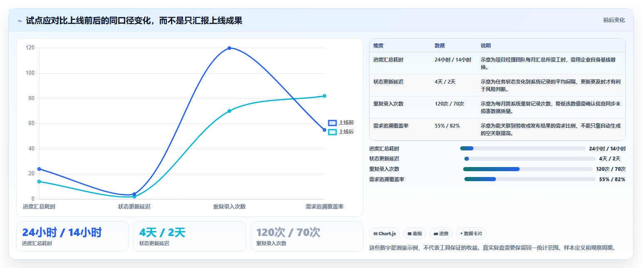The width and height of the screenshot is (642, 268).
Task: Open the 24小时 / 14小时 data card
Action: click(72, 236)
